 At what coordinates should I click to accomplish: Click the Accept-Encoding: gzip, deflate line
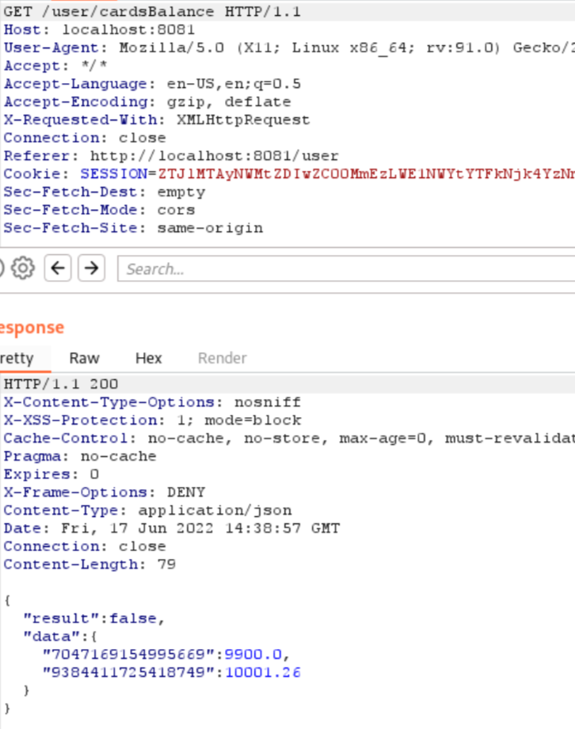click(x=147, y=101)
